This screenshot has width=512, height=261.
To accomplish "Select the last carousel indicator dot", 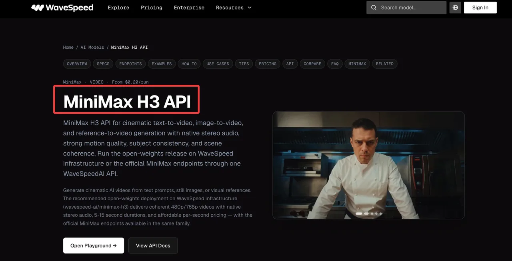I will point(381,214).
